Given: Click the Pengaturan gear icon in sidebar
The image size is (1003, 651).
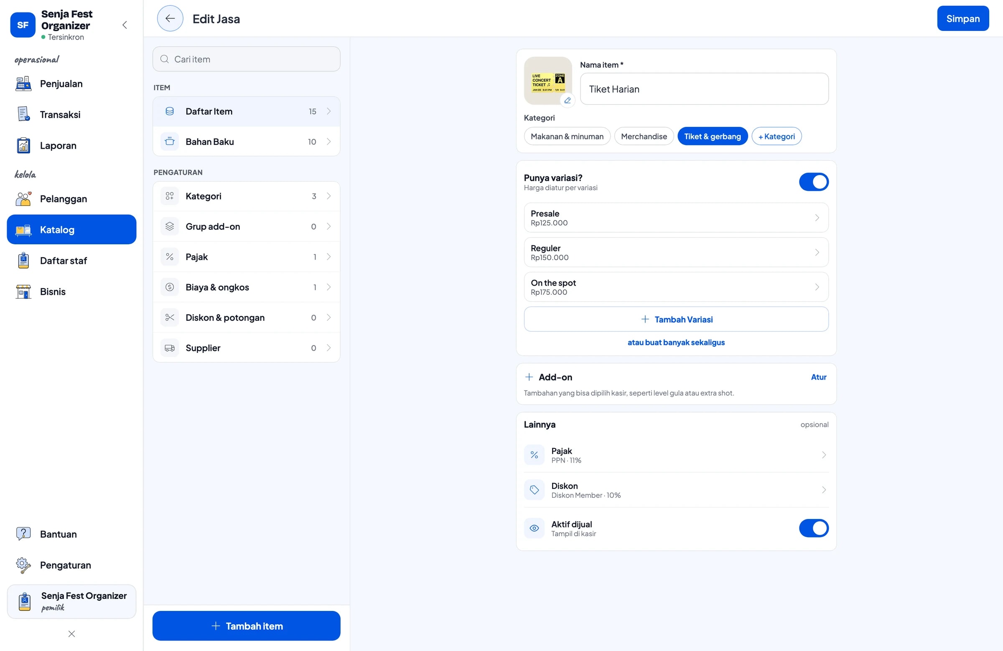Looking at the screenshot, I should (x=23, y=565).
